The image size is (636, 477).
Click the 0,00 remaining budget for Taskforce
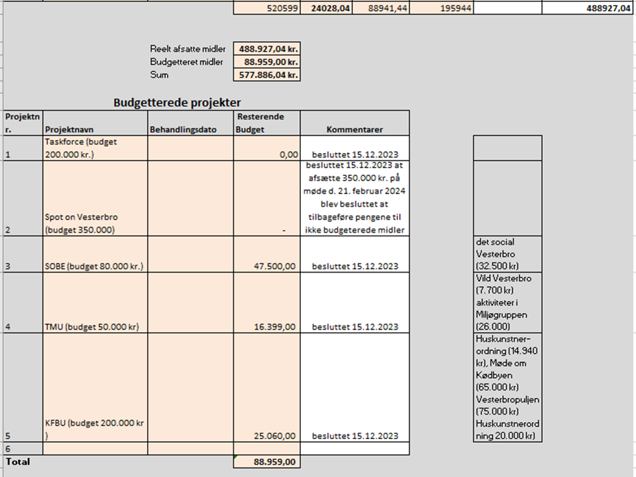[267, 148]
